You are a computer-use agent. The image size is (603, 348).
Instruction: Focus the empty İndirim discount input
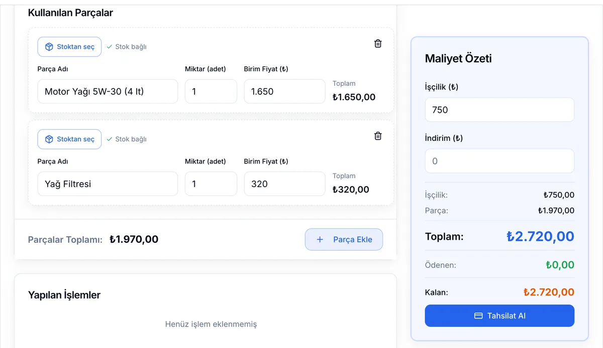pos(499,161)
